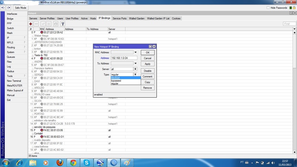Click binding icon for F4:EC:38:81:03:06

(x=42, y=130)
